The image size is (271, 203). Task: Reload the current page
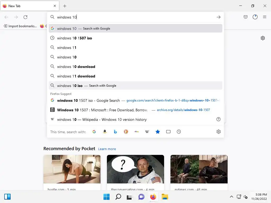click(25, 17)
